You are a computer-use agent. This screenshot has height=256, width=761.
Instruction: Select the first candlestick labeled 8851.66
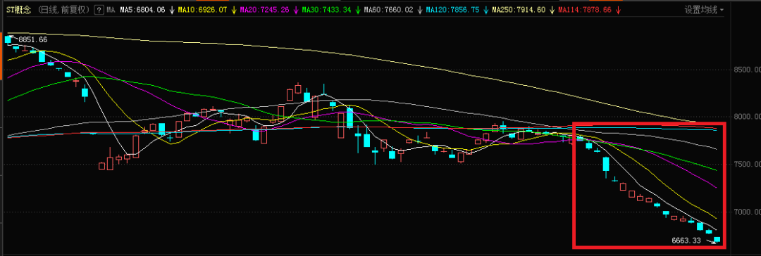pyautogui.click(x=7, y=40)
